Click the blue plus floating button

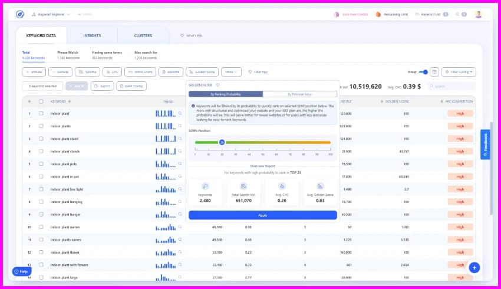[474, 267]
